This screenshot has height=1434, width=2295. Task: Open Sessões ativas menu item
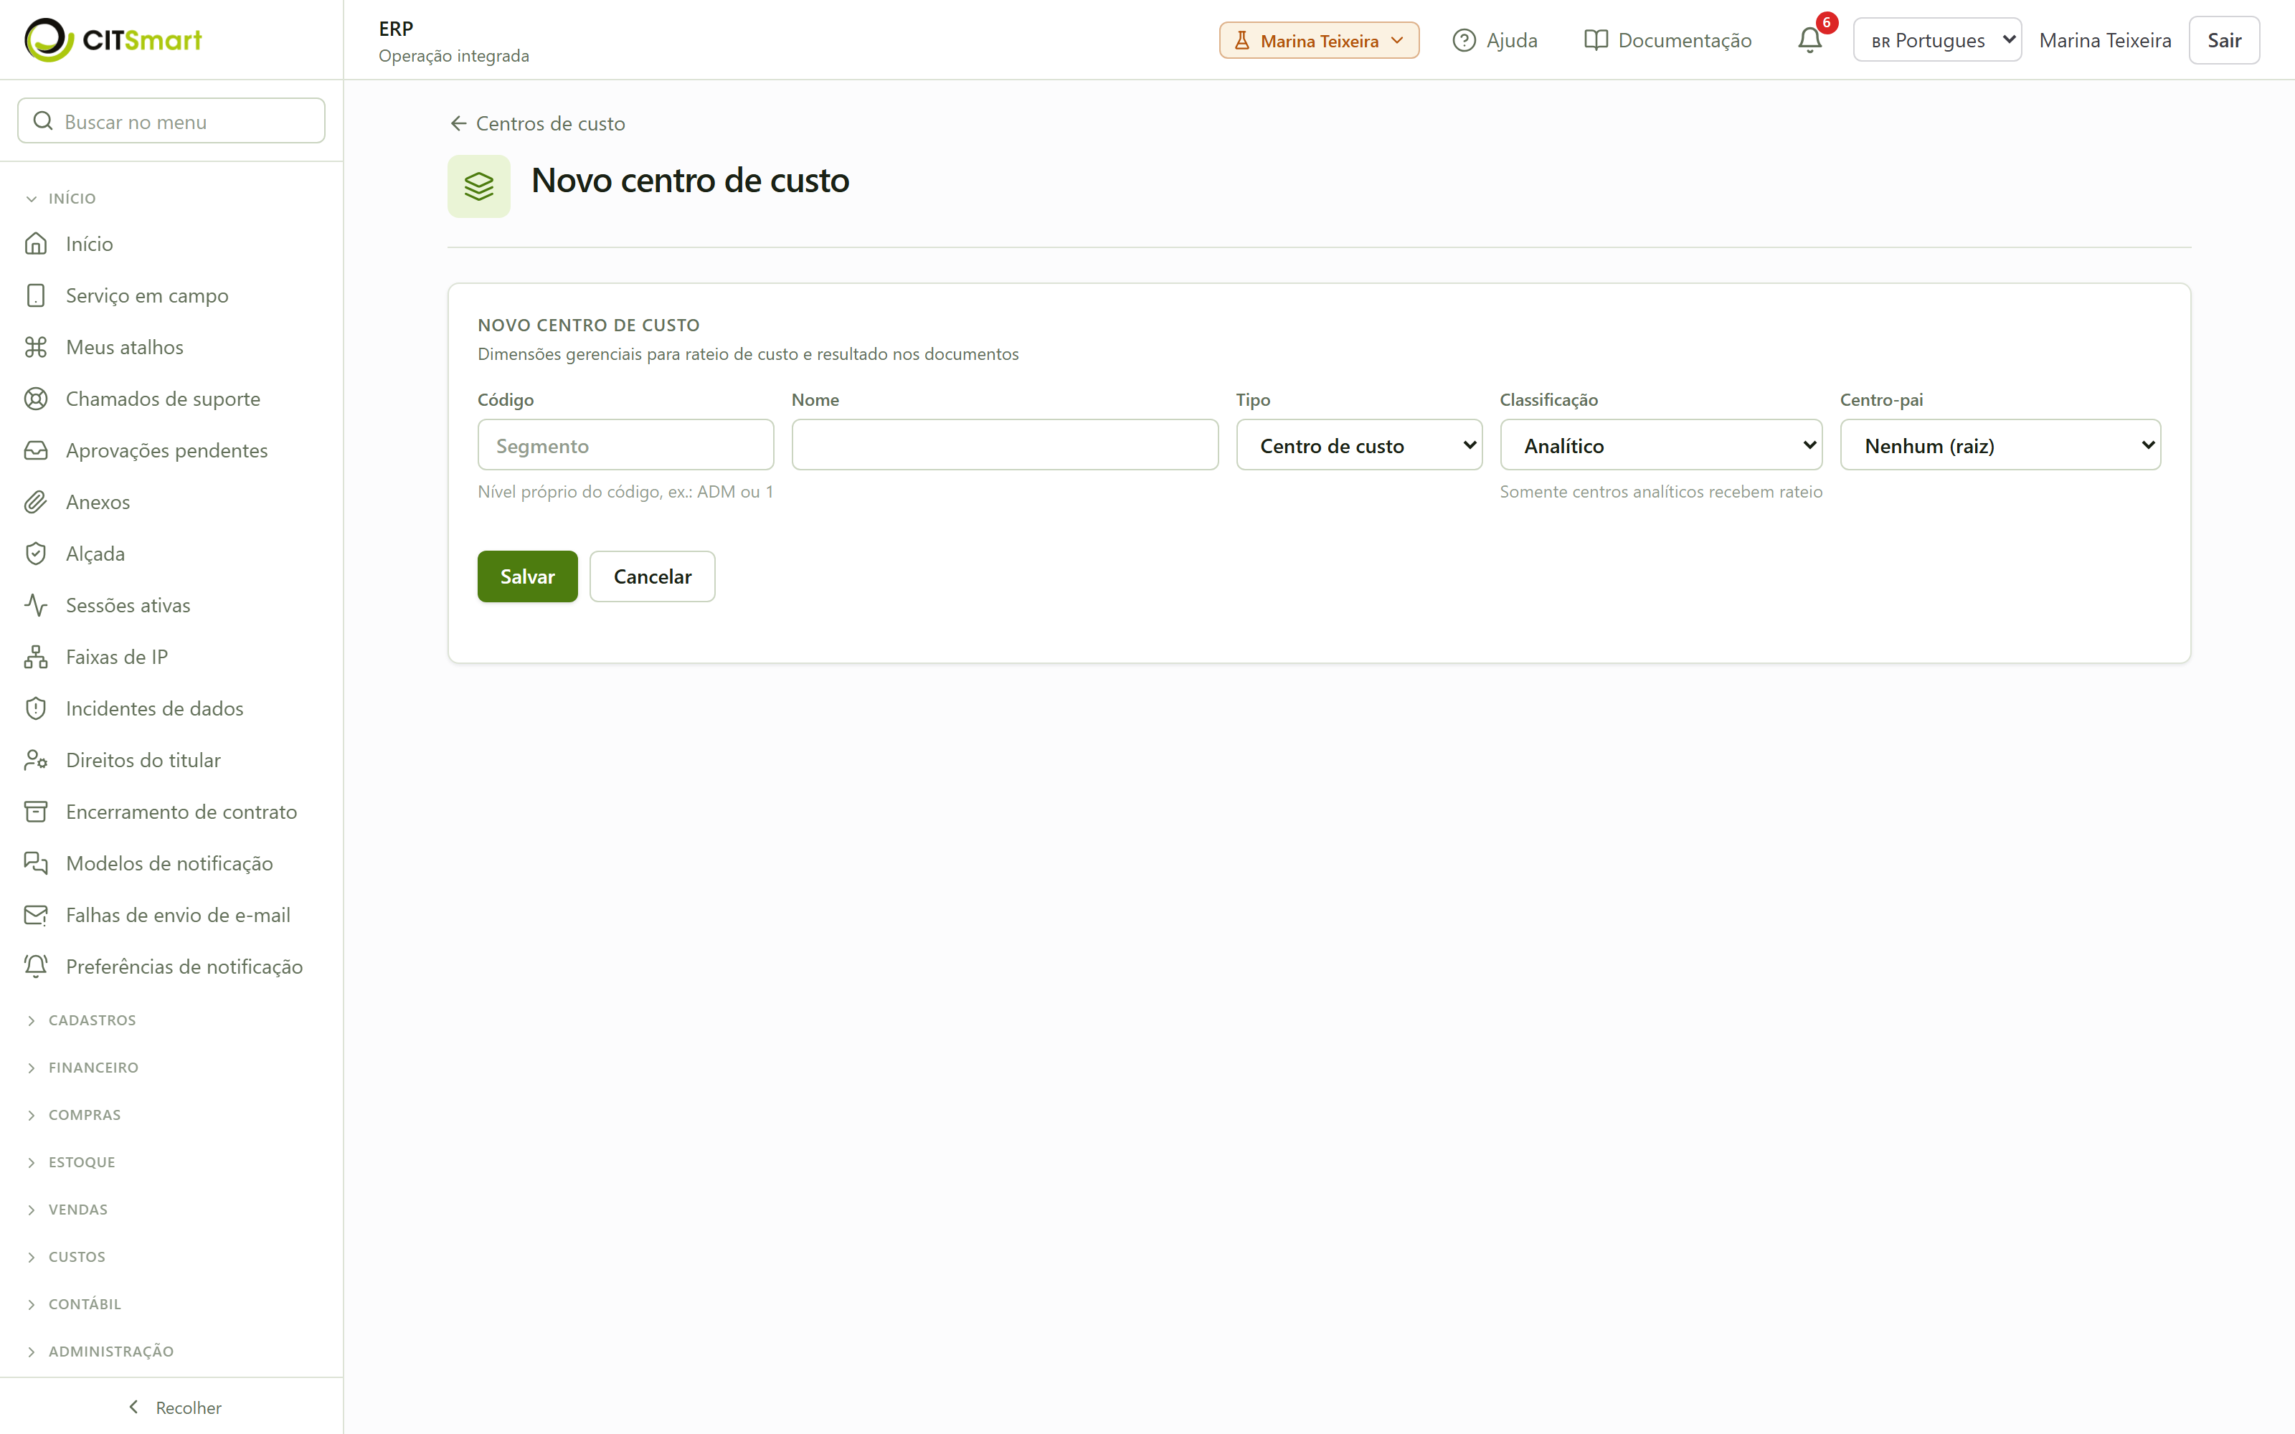[171, 605]
